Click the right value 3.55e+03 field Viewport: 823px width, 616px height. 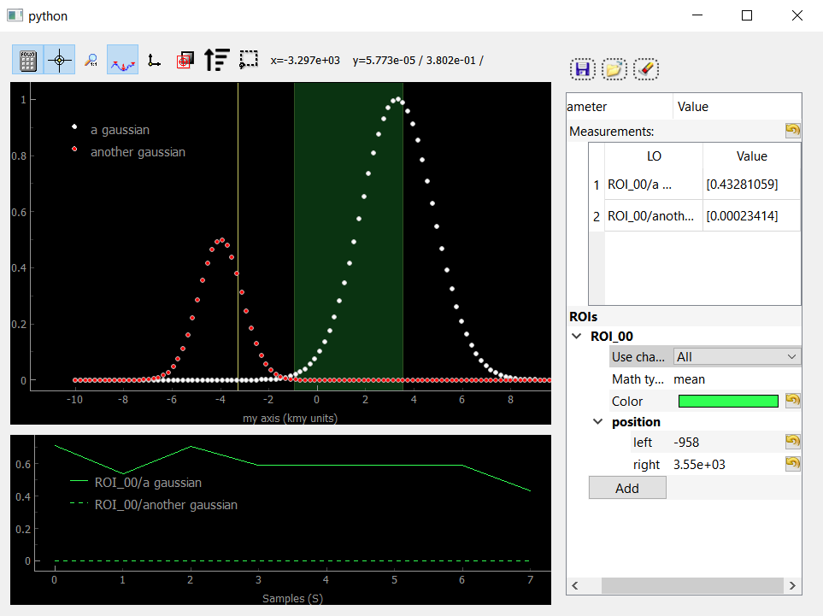tap(728, 465)
